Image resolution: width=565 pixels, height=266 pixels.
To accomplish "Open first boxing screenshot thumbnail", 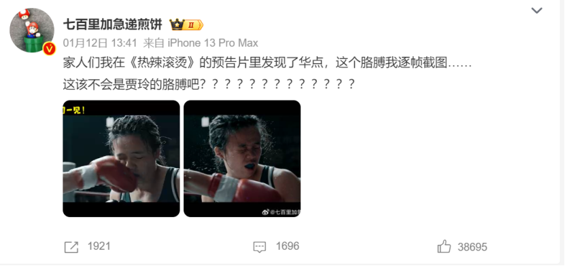I will [121, 159].
